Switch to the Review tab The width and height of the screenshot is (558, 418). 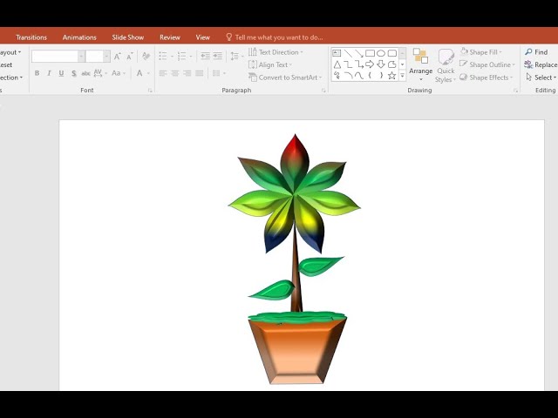pos(170,37)
